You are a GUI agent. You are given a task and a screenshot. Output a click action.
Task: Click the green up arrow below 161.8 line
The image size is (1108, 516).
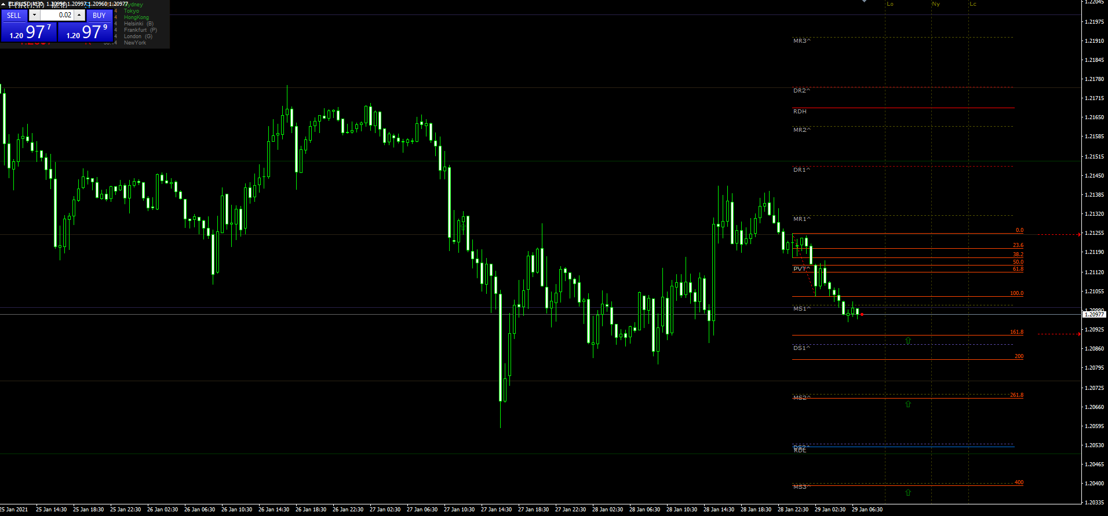tap(908, 341)
